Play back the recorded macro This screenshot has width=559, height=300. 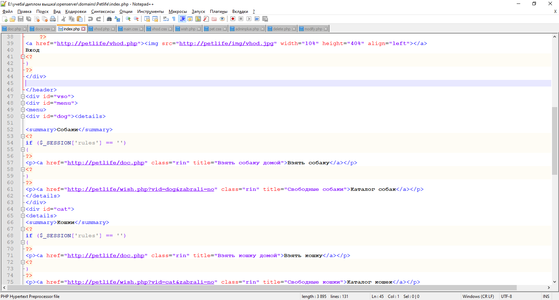click(x=249, y=19)
